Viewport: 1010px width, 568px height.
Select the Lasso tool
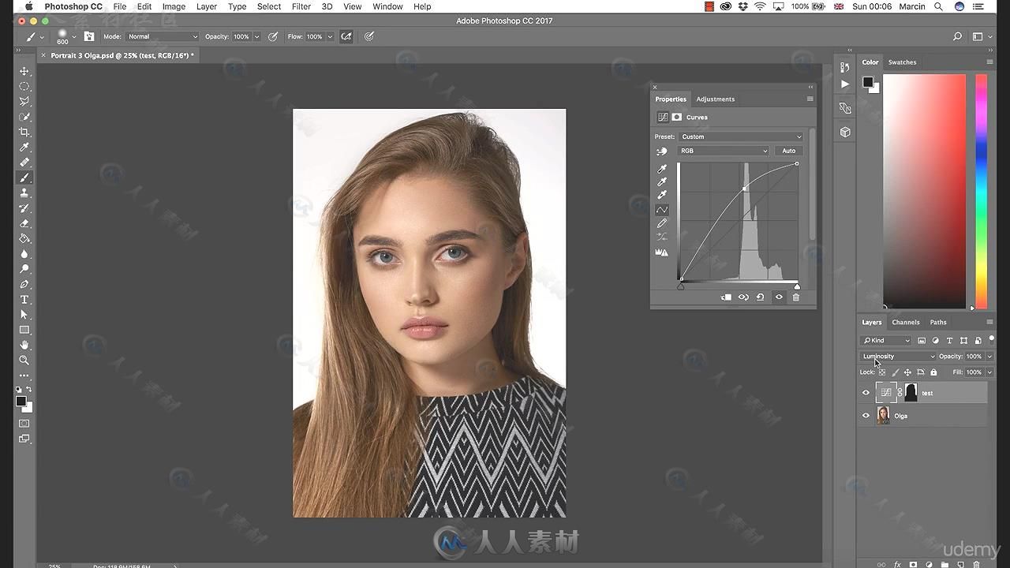24,102
